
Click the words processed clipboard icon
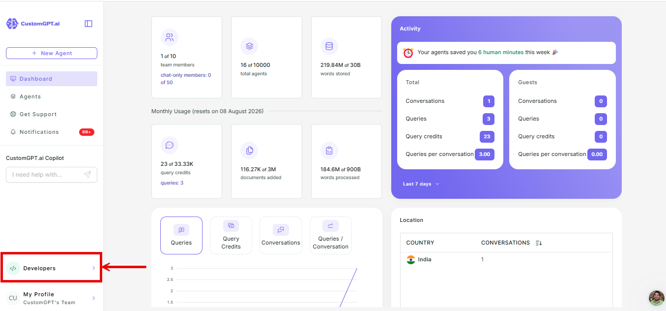pos(329,150)
